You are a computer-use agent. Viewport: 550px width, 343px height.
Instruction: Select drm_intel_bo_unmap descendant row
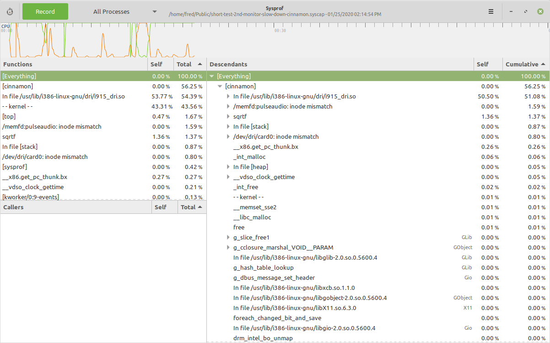coord(378,338)
